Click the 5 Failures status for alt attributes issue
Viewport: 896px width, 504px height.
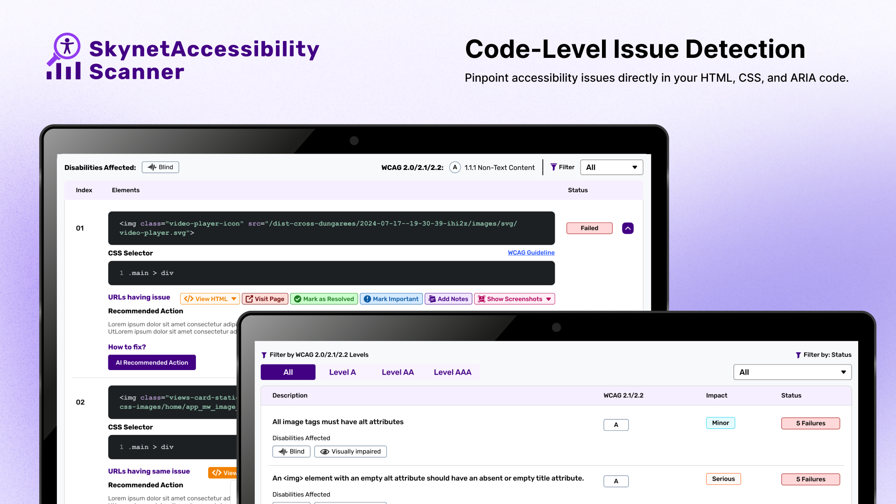810,423
